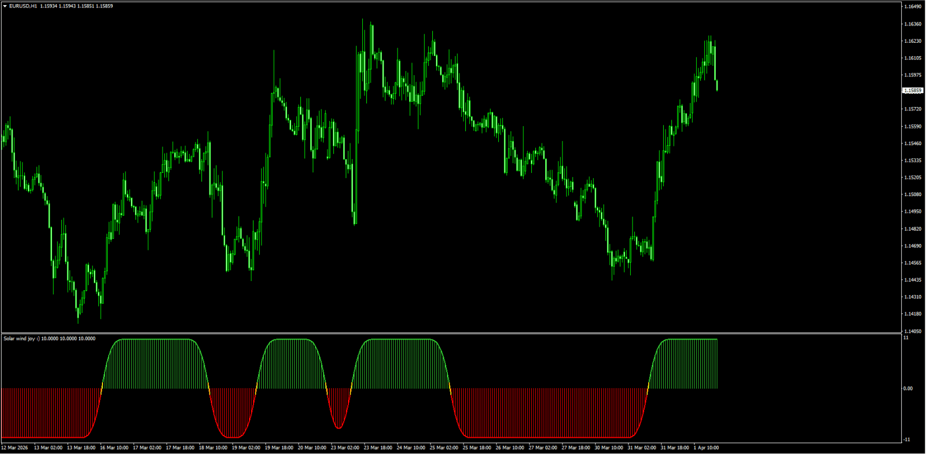Click the 1.15205 price scale label

point(913,178)
